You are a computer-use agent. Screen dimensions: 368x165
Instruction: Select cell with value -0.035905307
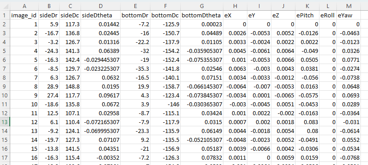click(202, 51)
